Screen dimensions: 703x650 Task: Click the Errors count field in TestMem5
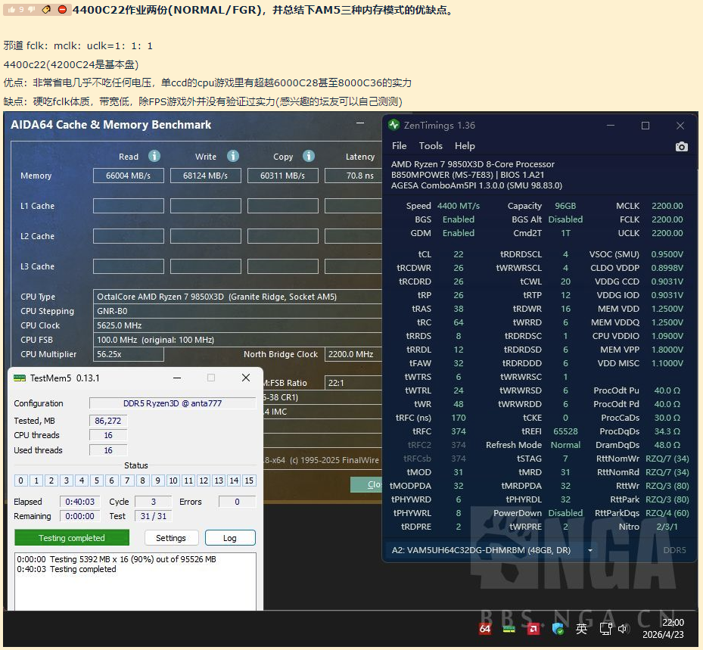(x=237, y=502)
